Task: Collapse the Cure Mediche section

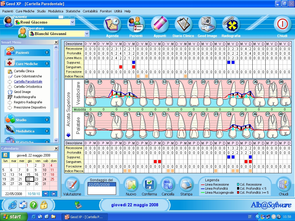Action: (47, 64)
